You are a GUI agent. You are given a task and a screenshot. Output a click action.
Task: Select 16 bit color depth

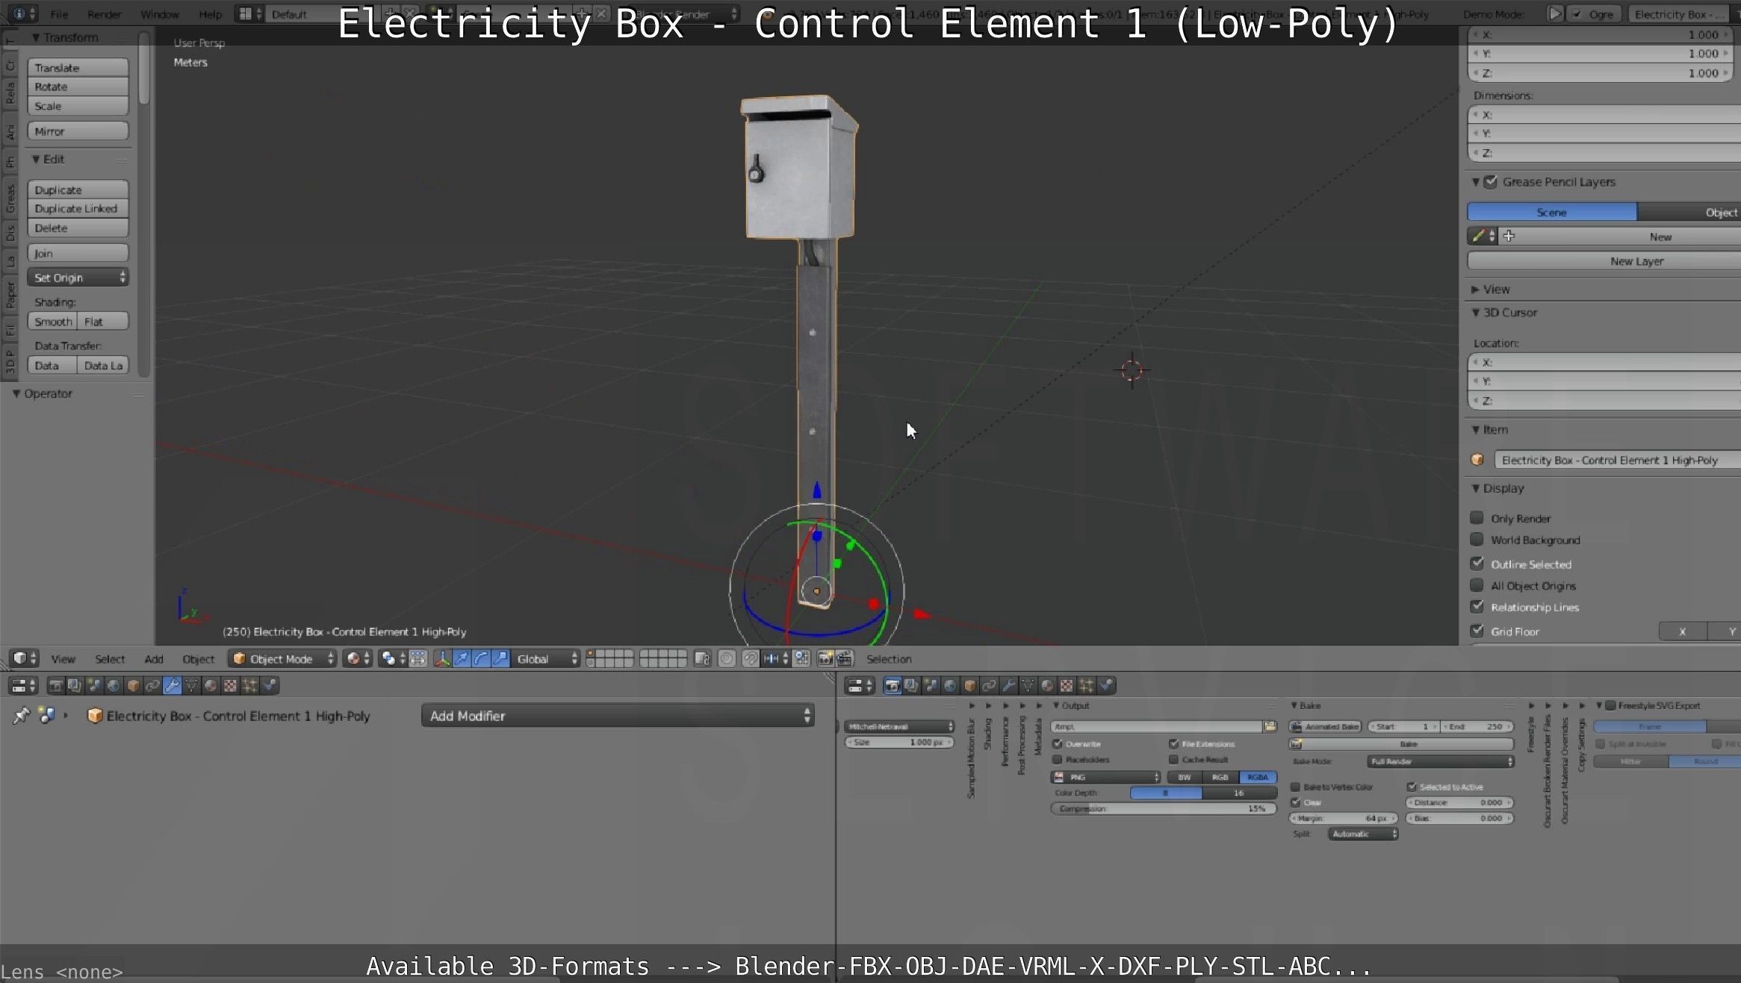1239,793
